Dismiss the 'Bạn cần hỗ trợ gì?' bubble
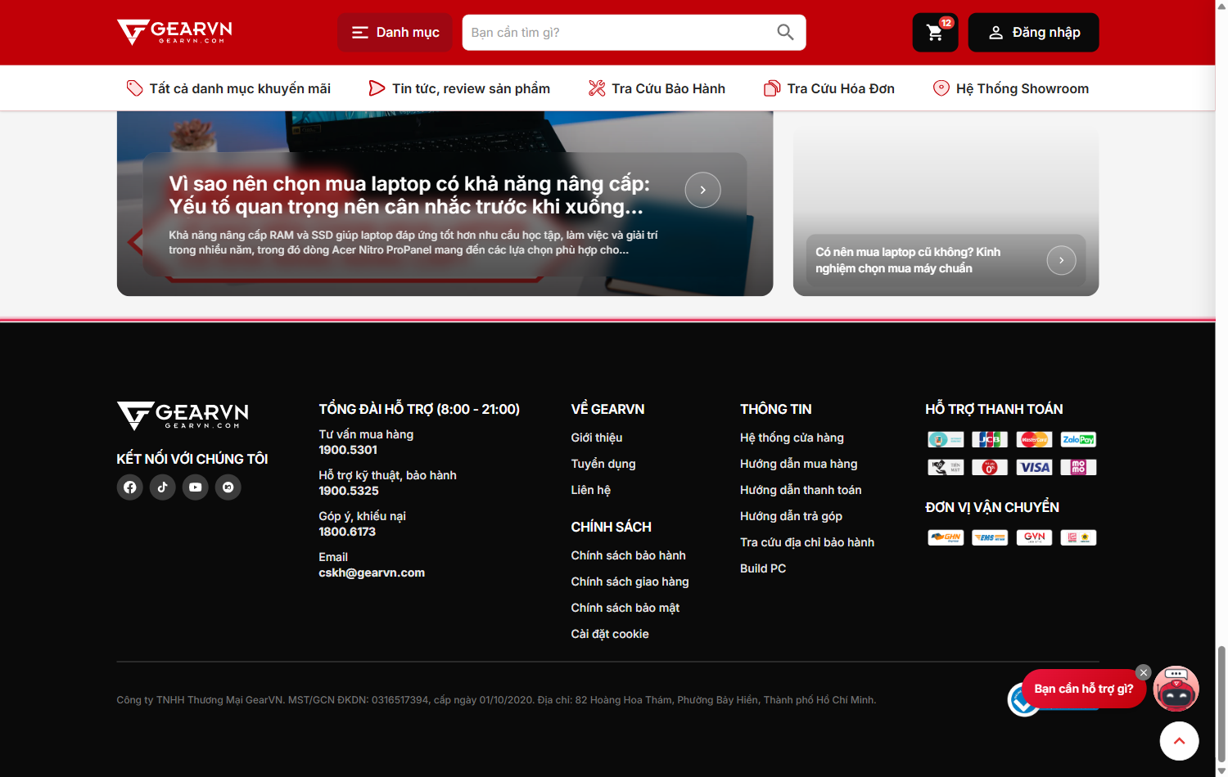The image size is (1228, 777). click(1144, 672)
